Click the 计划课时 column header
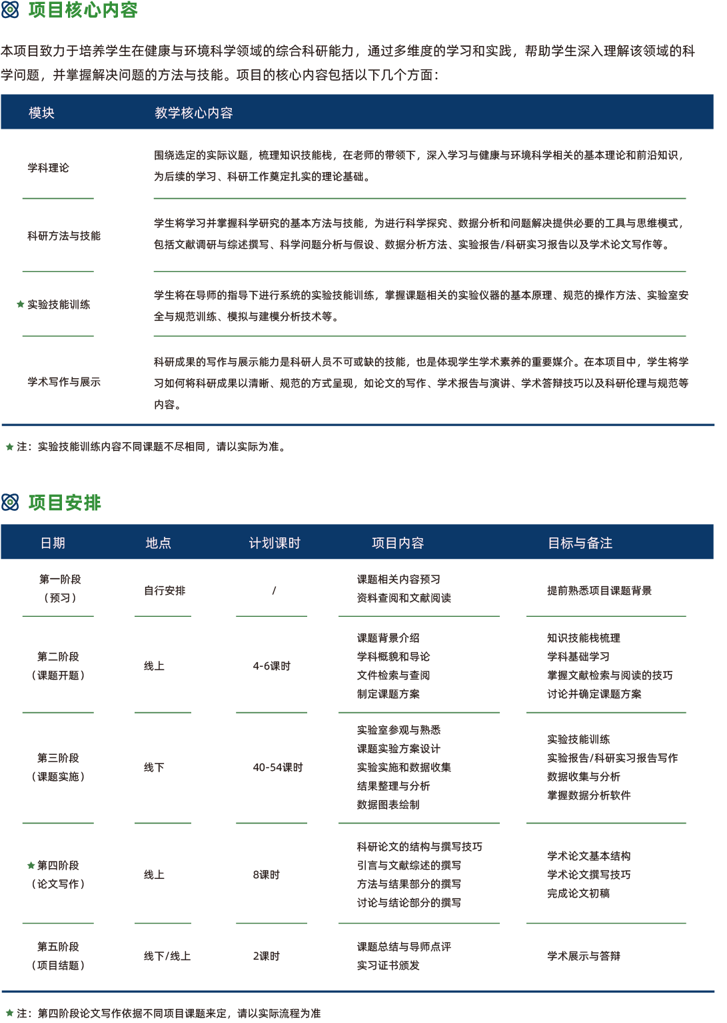 tap(275, 543)
